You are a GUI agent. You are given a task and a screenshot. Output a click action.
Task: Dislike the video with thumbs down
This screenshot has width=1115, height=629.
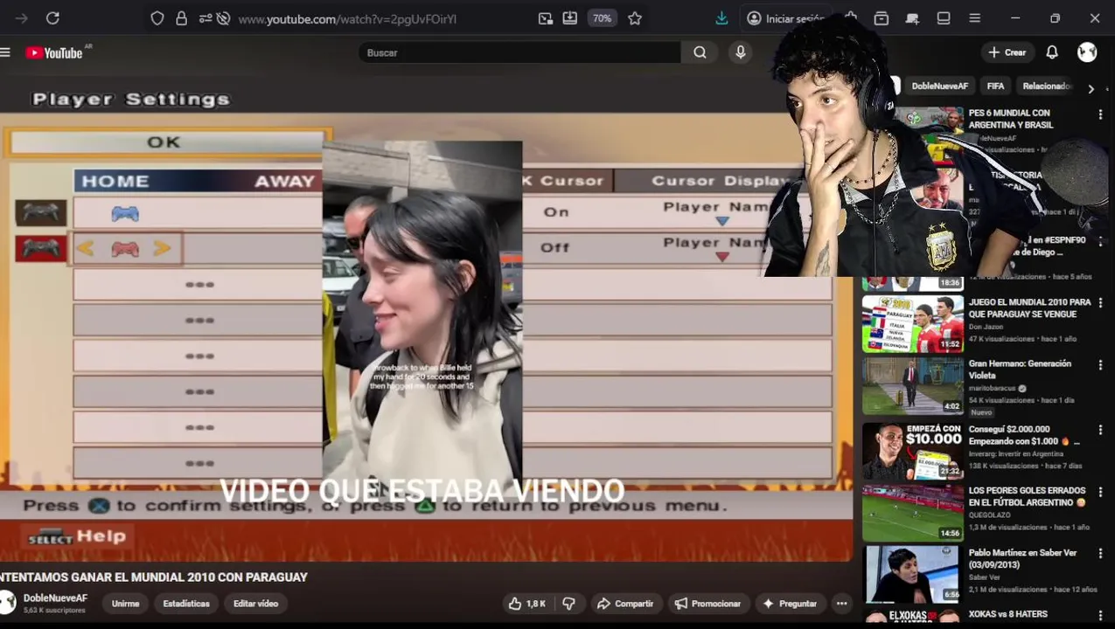coord(569,604)
